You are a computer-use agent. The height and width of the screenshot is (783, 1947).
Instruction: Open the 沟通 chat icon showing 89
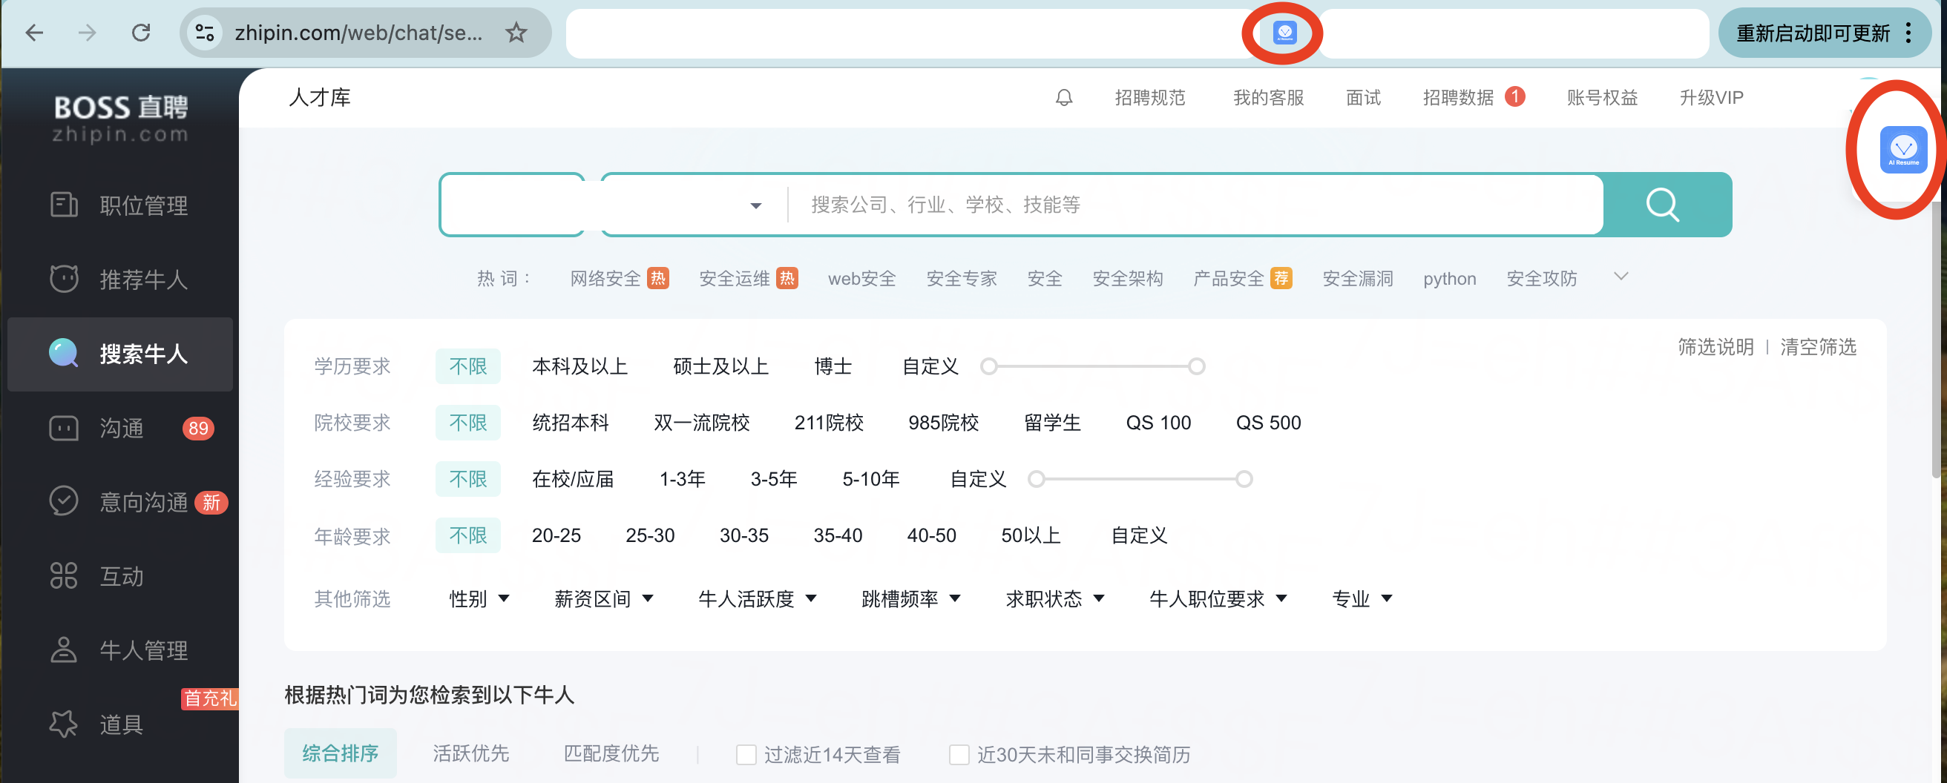click(x=64, y=428)
